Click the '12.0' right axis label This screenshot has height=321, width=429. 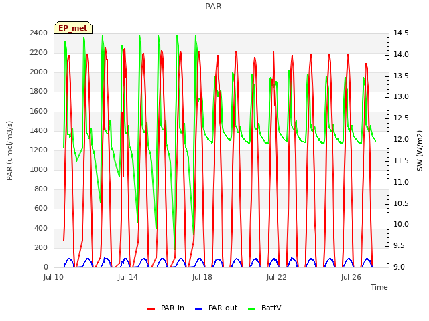(x=401, y=140)
